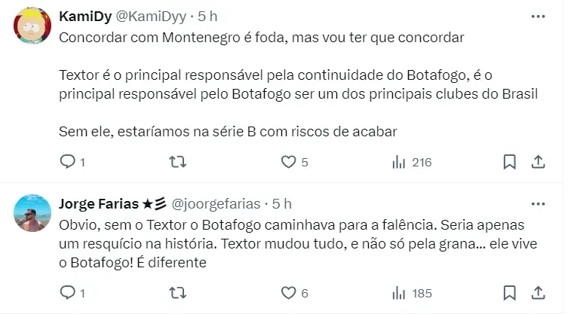Viewport: 583px width, 314px height.
Task: Bookmark KamiDy's tweet
Action: (510, 162)
